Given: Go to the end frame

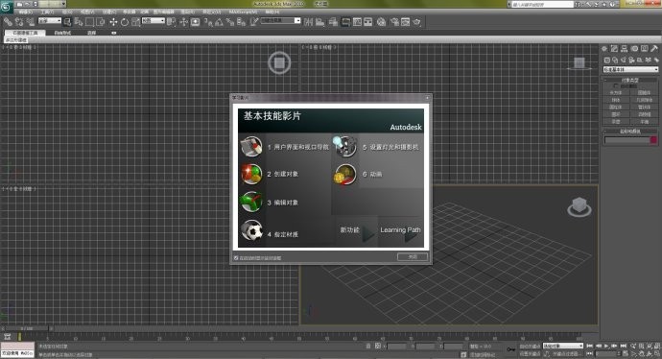Looking at the screenshot, I should coord(624,346).
